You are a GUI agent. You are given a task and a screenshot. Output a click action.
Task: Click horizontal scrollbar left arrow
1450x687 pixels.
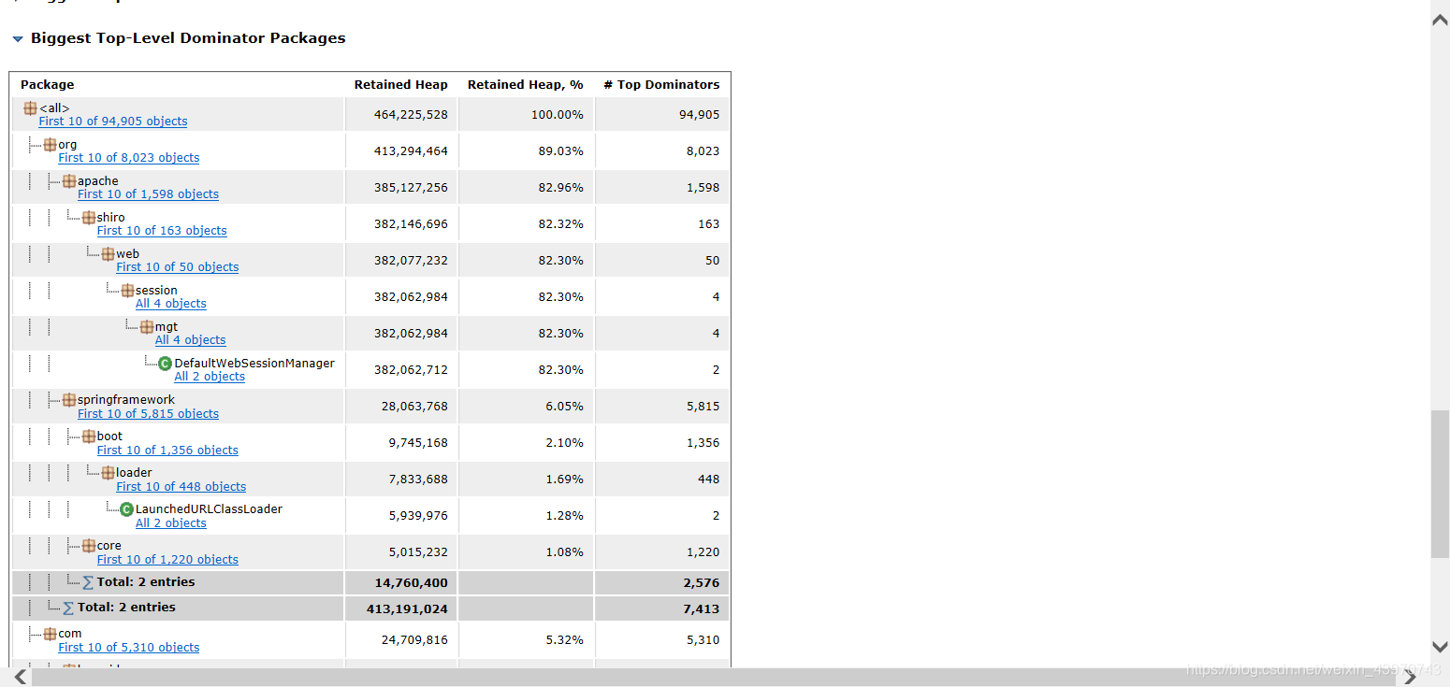(x=19, y=678)
